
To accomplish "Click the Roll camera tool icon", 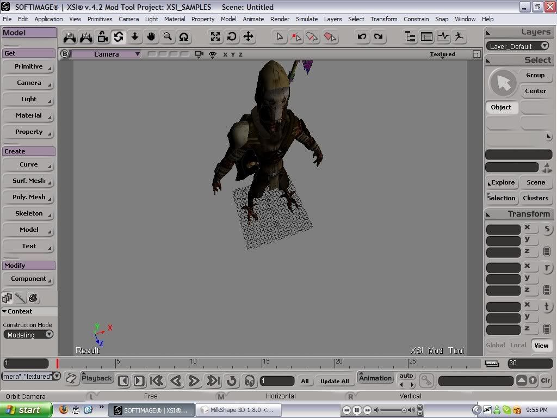I will [184, 36].
